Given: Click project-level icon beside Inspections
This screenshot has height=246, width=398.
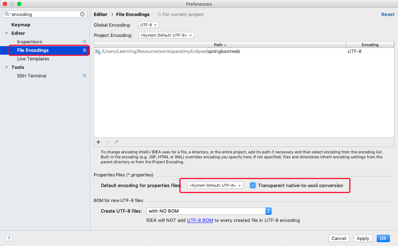Looking at the screenshot, I should coord(84,42).
